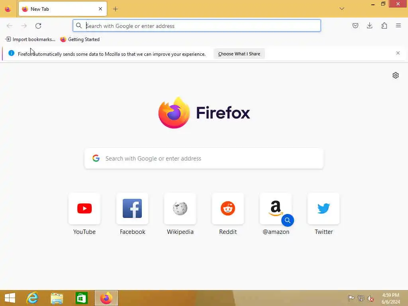Open Firefox View pinned tab icon
Screen dimensions: 408x306
[8, 9]
